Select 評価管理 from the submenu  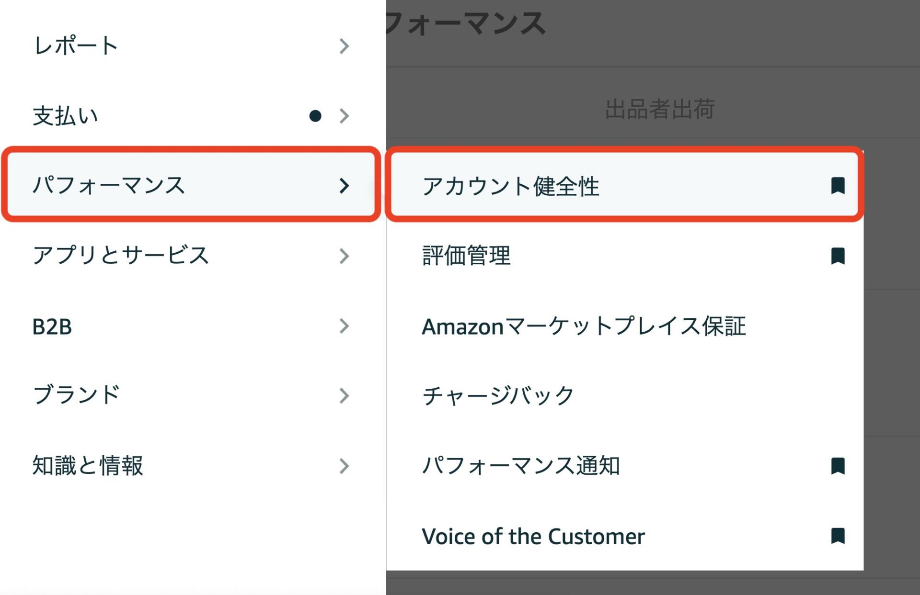tap(467, 256)
